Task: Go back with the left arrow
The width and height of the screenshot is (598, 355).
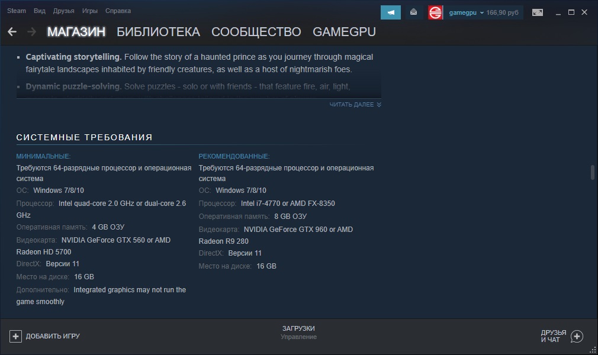Action: point(12,31)
